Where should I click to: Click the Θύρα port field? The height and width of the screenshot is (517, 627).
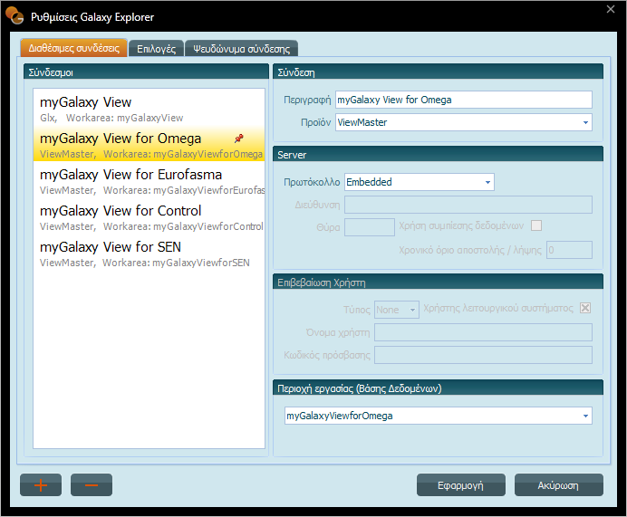click(x=370, y=227)
